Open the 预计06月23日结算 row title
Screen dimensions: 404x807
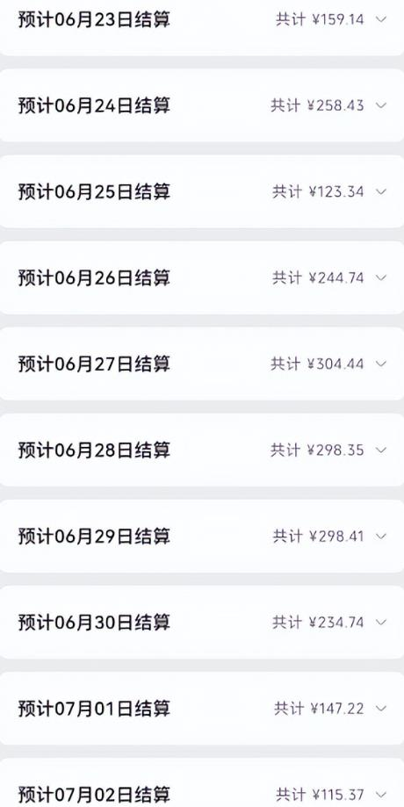(94, 19)
